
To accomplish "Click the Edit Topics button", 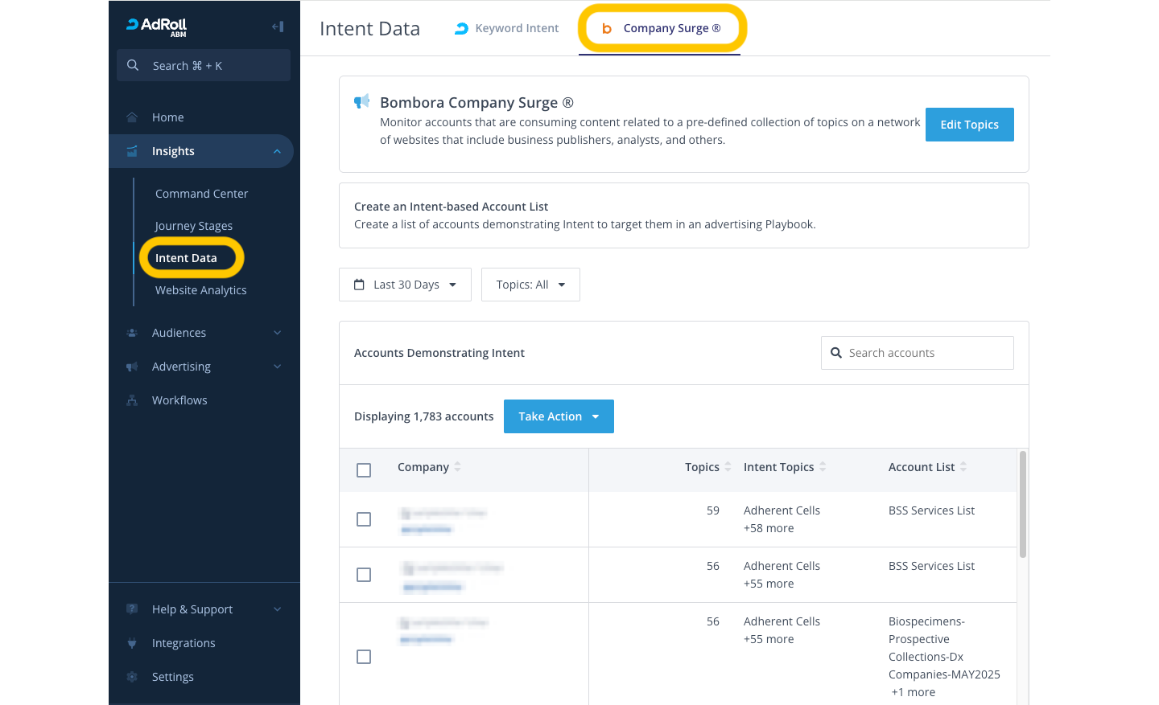I will pyautogui.click(x=969, y=125).
